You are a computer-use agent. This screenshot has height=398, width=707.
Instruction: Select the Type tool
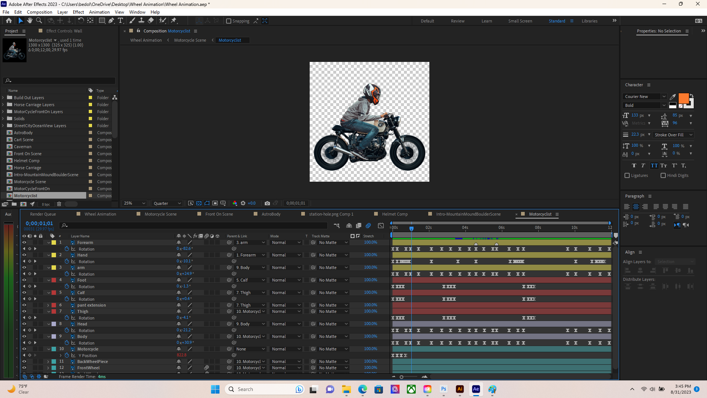point(120,21)
